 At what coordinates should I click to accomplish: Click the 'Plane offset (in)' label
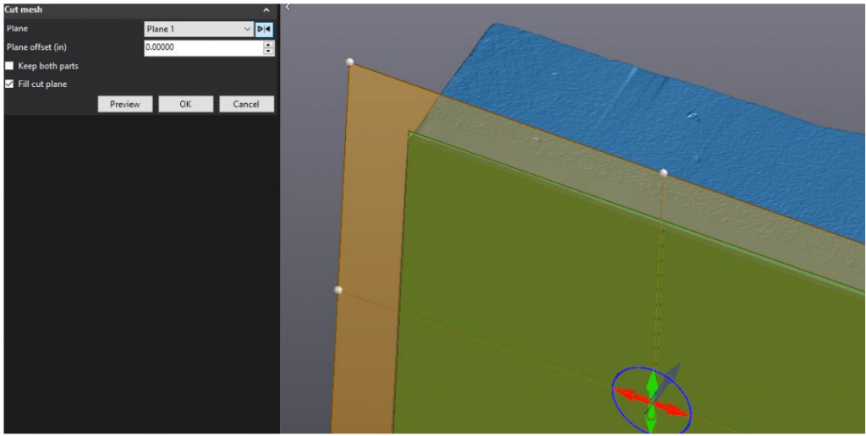(x=36, y=47)
